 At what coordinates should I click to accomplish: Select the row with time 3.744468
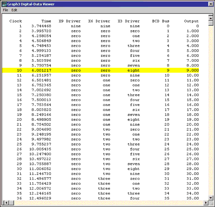coord(100,26)
